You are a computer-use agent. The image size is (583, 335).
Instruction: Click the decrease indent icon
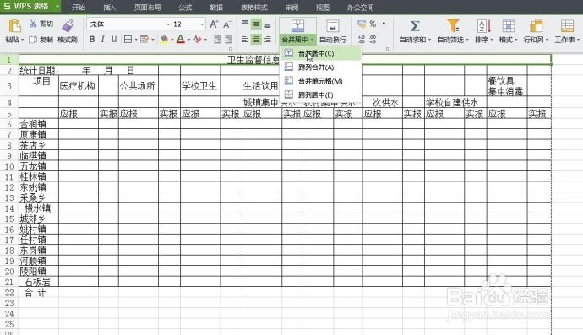(x=217, y=40)
